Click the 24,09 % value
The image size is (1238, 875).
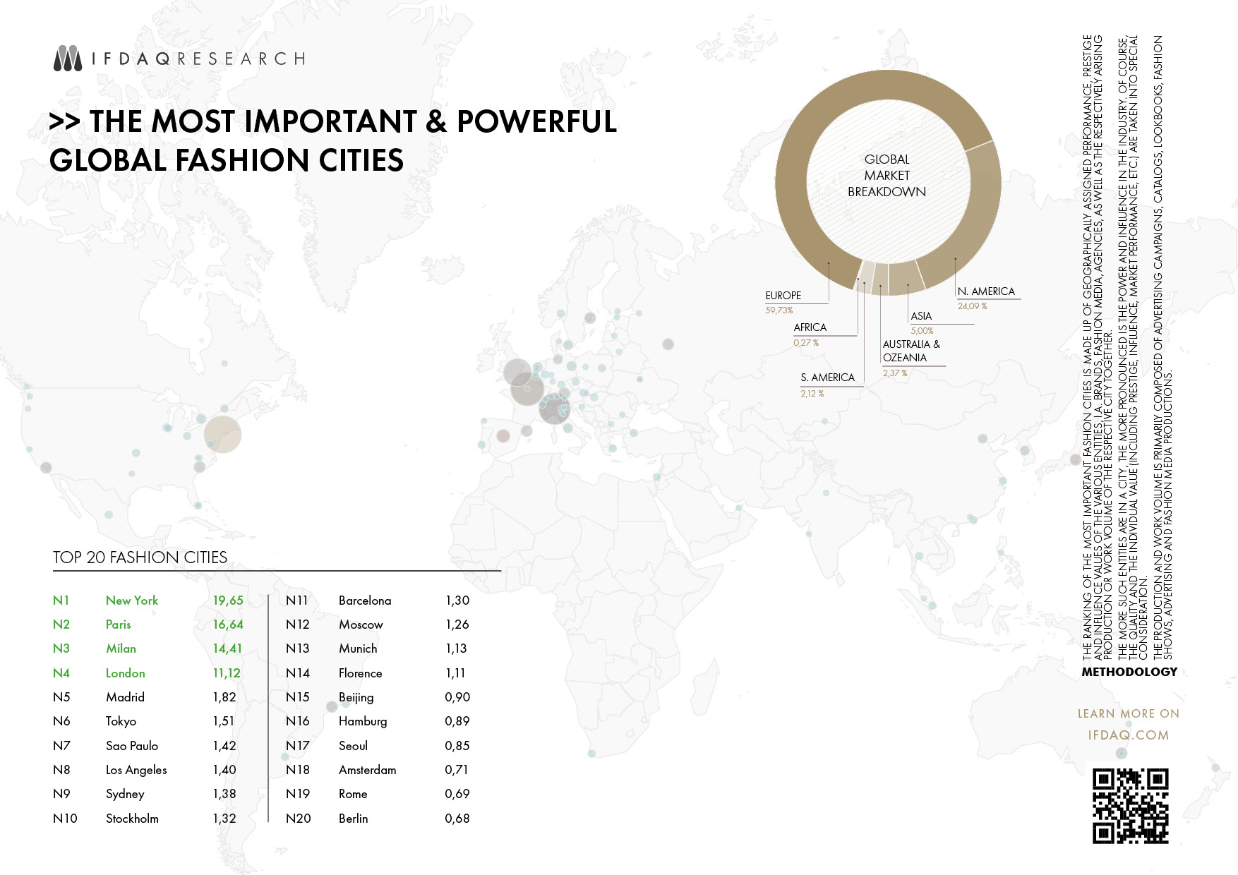click(972, 306)
